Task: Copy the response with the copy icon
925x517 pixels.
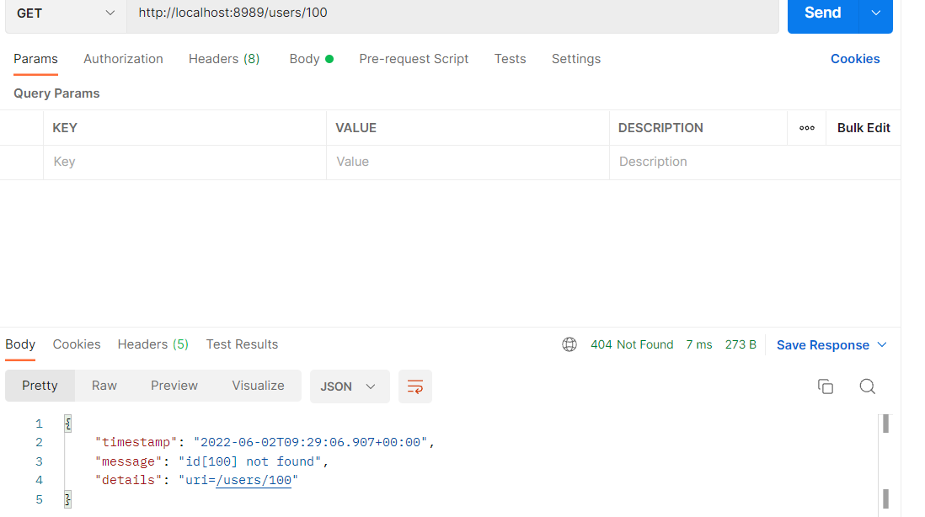Action: point(826,386)
